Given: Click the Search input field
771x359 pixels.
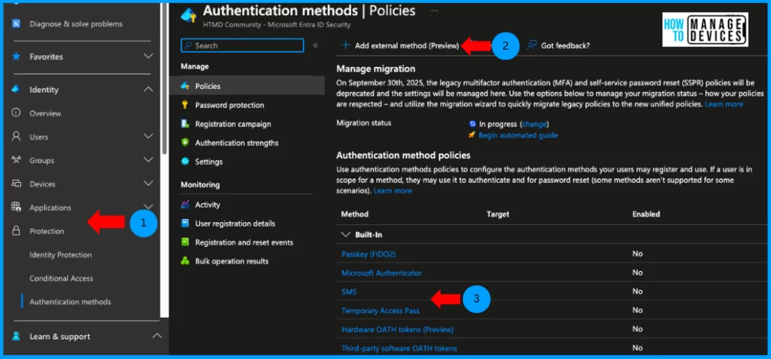Looking at the screenshot, I should 242,45.
